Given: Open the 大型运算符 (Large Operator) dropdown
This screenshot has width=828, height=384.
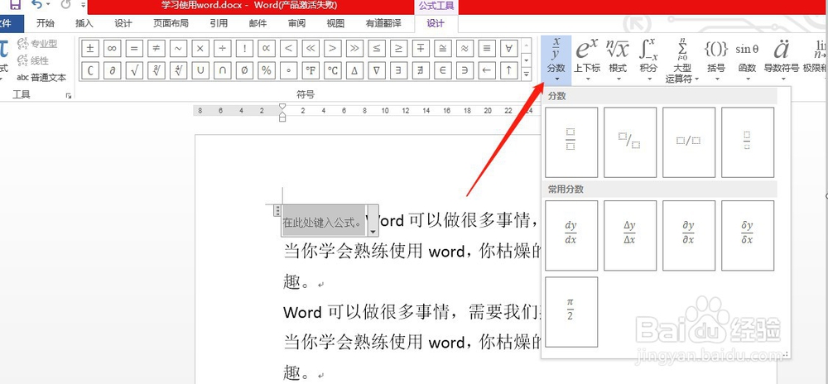Looking at the screenshot, I should [682, 60].
